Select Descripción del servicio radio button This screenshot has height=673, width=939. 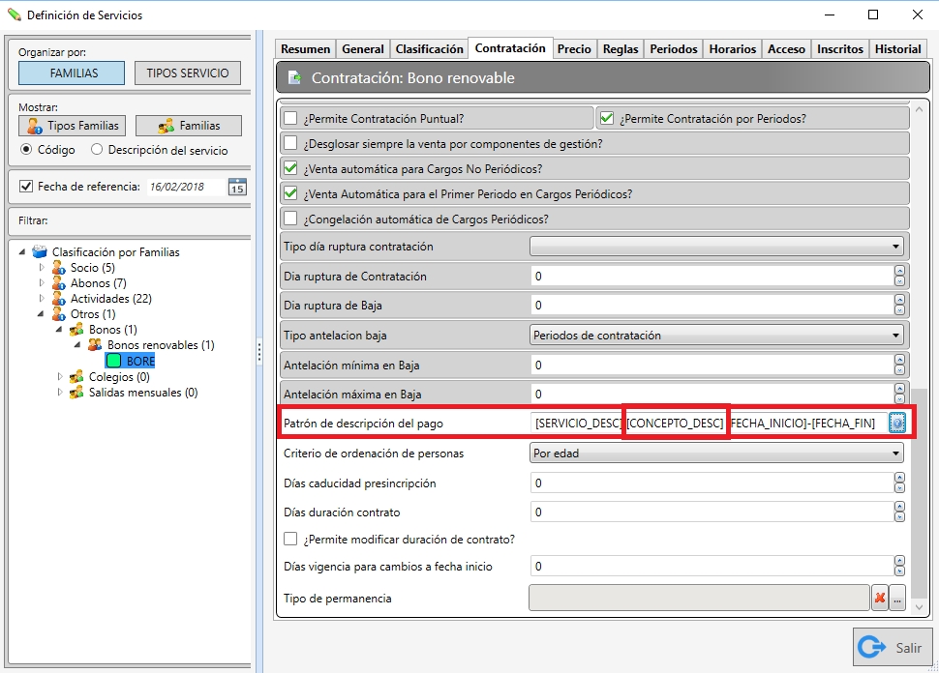97,150
